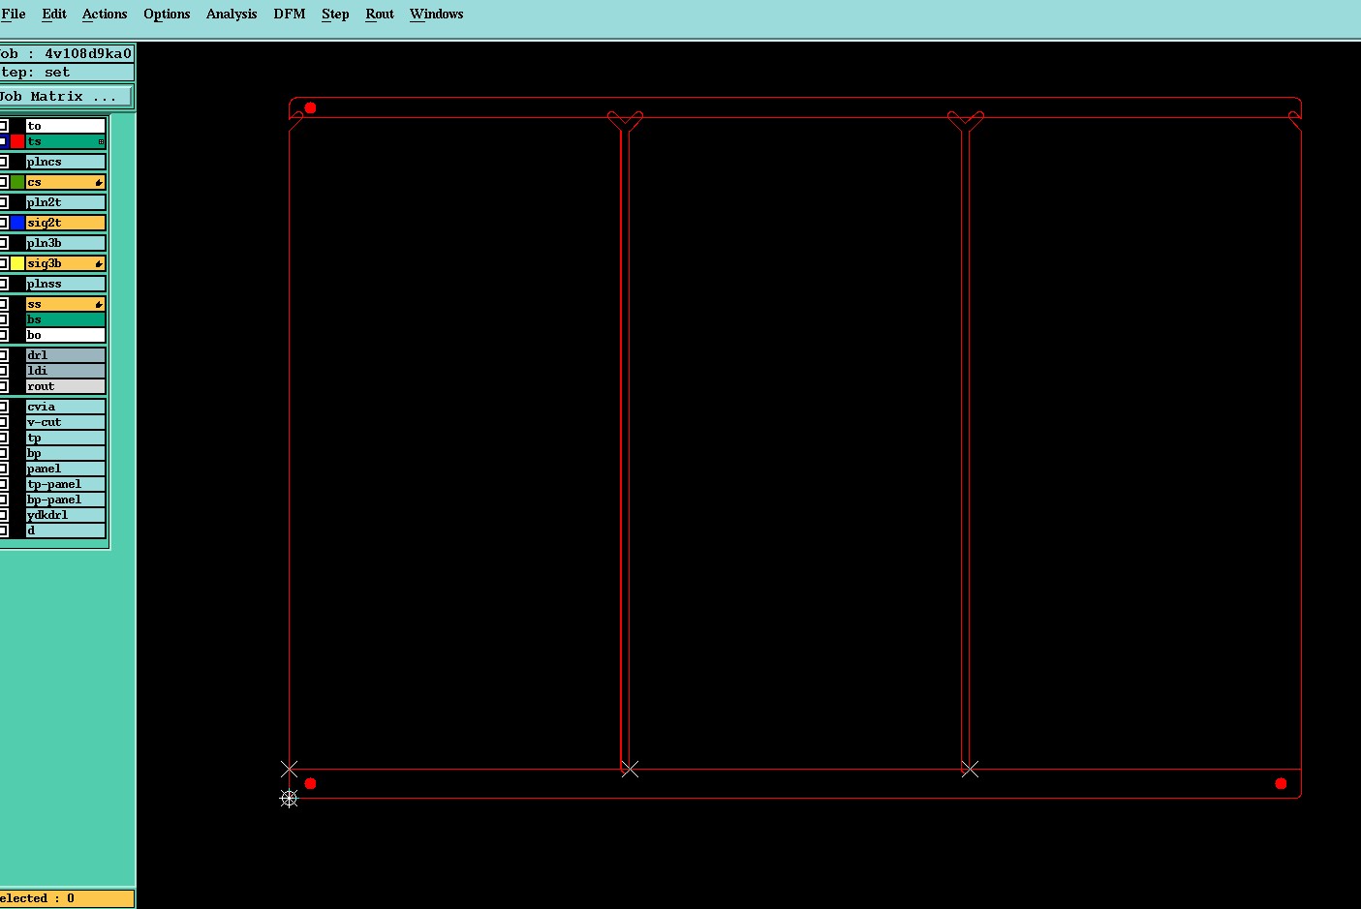
Task: Click the small marker icon in sig3b row
Action: tap(99, 263)
